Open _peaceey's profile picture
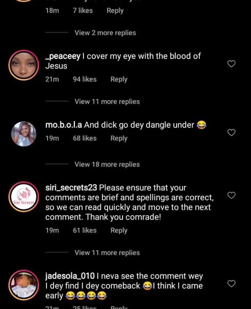251x309 pixels. [24, 65]
